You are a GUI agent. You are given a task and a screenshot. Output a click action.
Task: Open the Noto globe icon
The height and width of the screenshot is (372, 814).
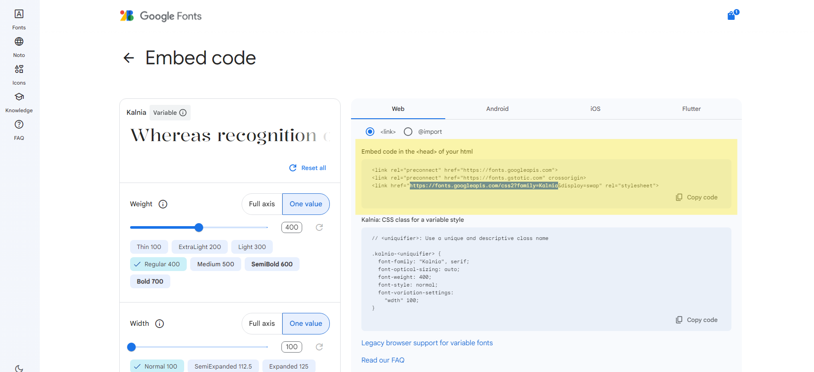click(19, 41)
